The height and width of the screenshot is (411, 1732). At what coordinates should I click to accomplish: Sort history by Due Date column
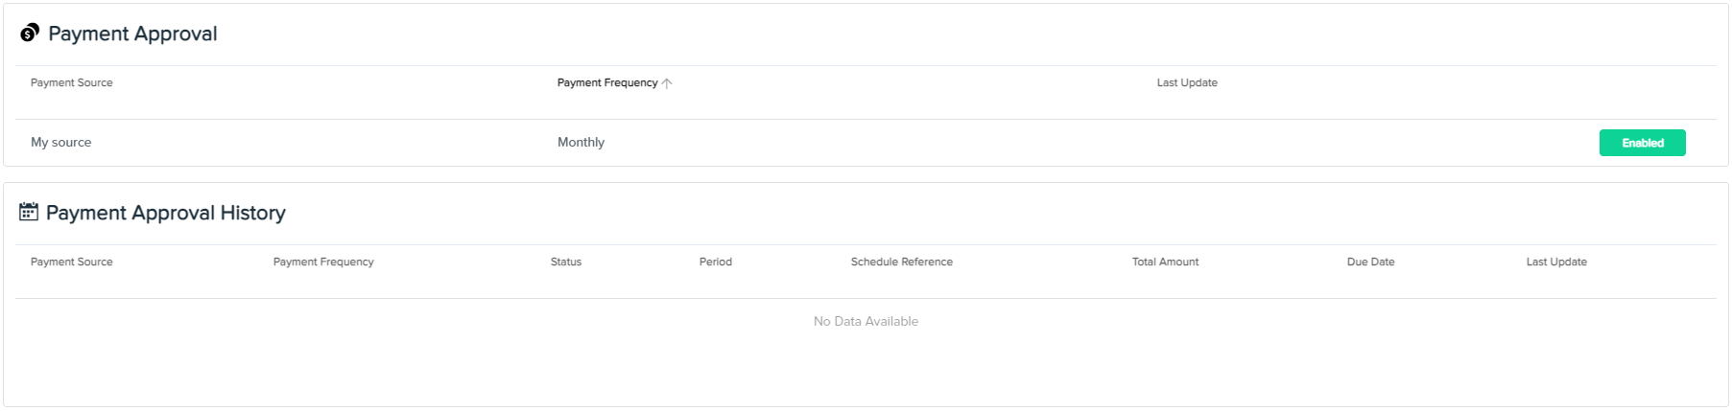(1371, 262)
